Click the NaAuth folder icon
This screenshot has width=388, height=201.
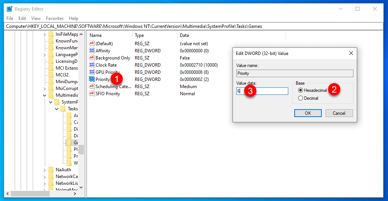tap(51, 170)
